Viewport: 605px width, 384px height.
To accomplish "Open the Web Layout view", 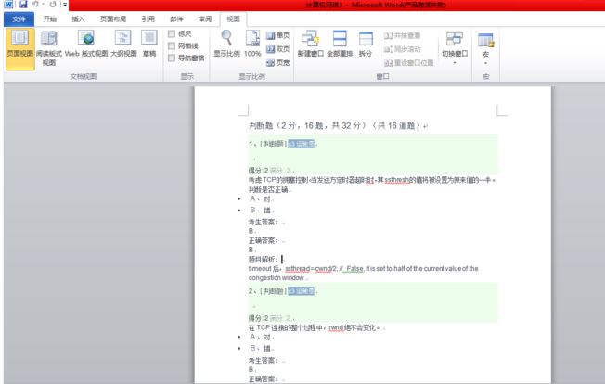I will pyautogui.click(x=86, y=44).
